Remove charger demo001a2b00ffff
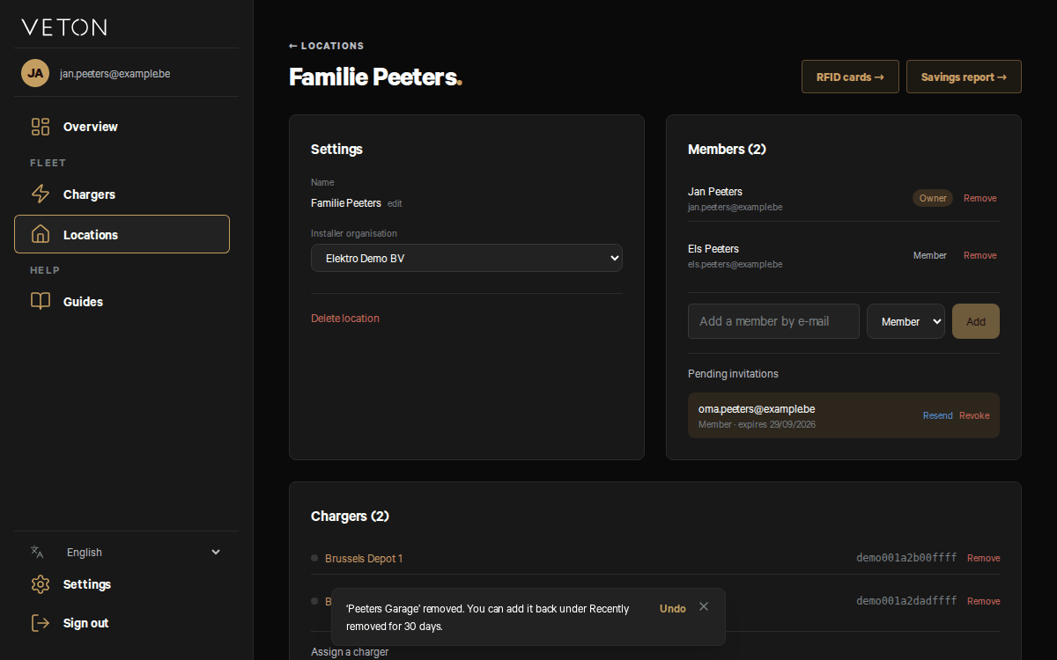Screen dimensions: 1057x660 [x=984, y=558]
